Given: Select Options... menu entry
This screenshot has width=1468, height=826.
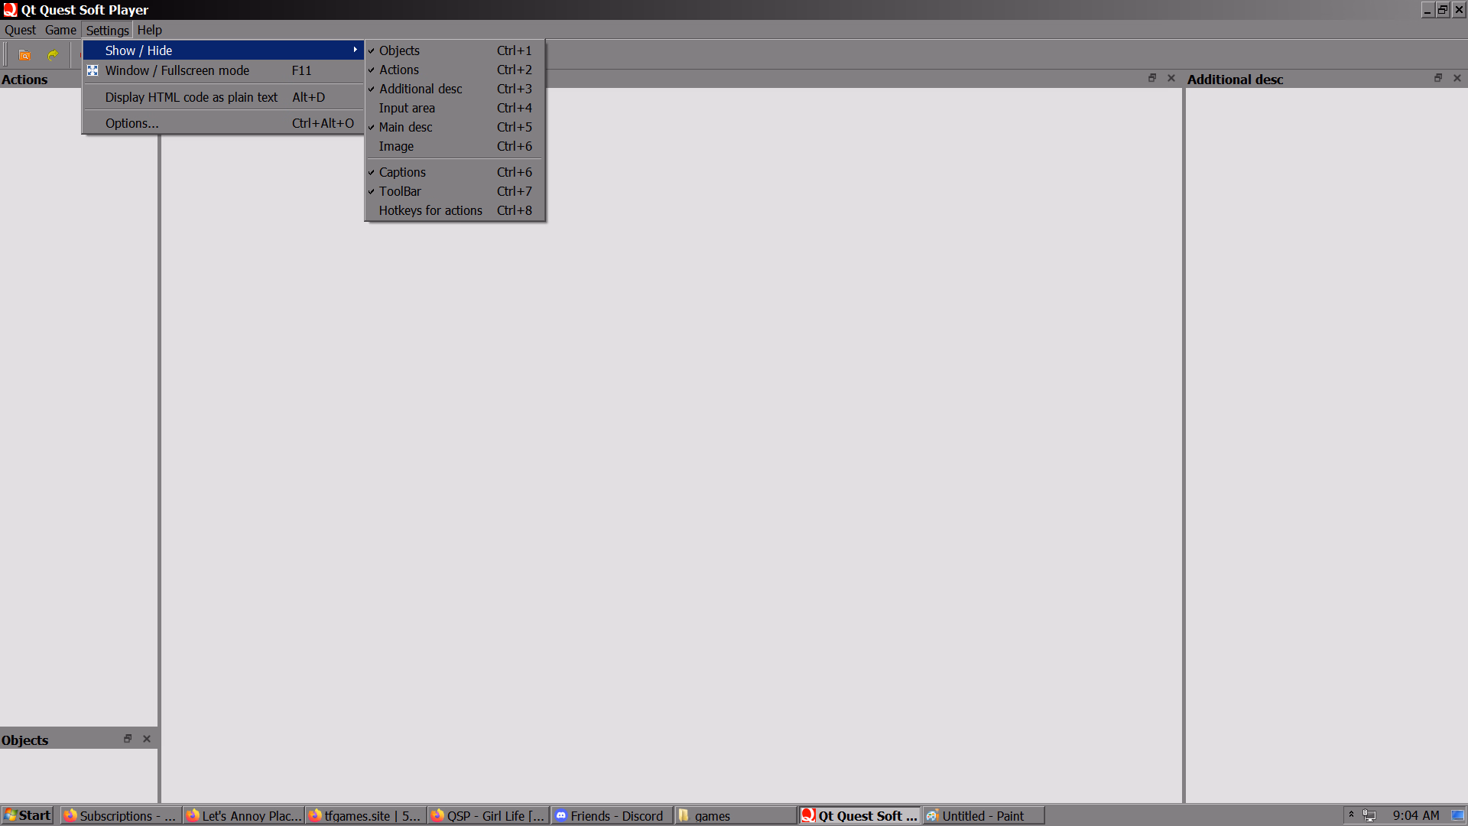Looking at the screenshot, I should [x=132, y=123].
